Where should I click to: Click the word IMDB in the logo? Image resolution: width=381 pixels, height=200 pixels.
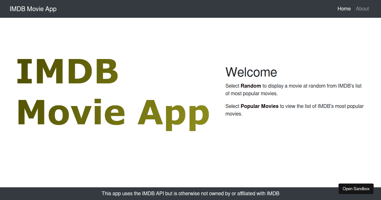(x=68, y=70)
